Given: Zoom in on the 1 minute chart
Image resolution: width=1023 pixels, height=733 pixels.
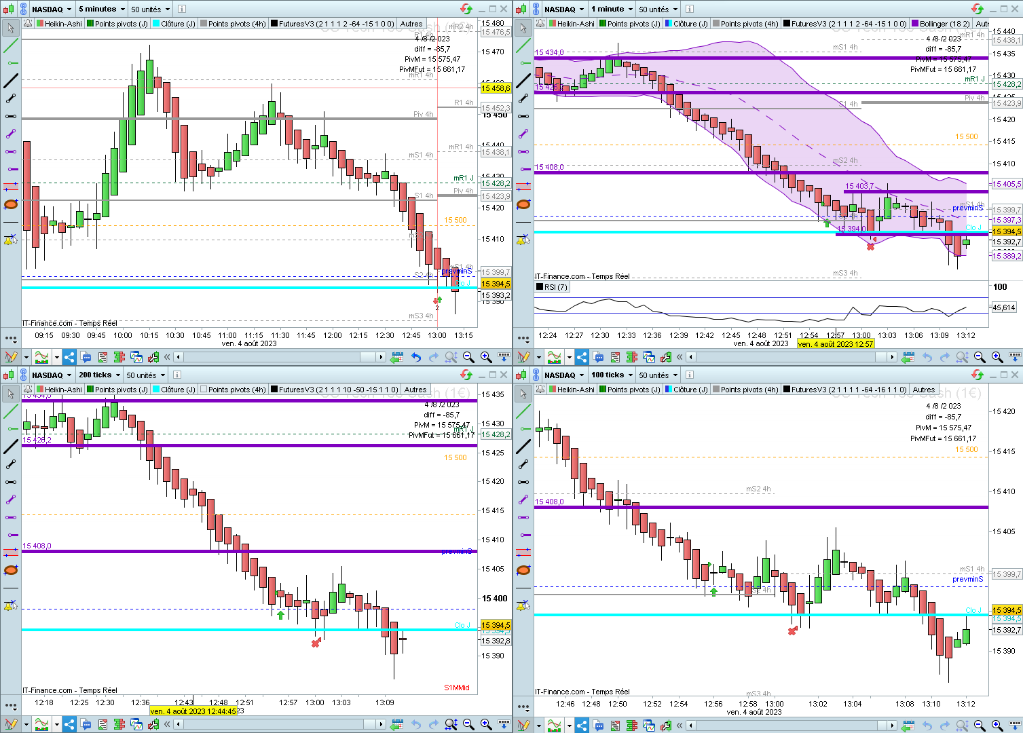Looking at the screenshot, I should pyautogui.click(x=997, y=357).
